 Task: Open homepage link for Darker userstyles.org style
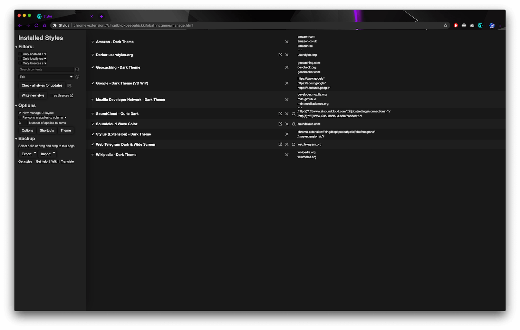tap(280, 54)
